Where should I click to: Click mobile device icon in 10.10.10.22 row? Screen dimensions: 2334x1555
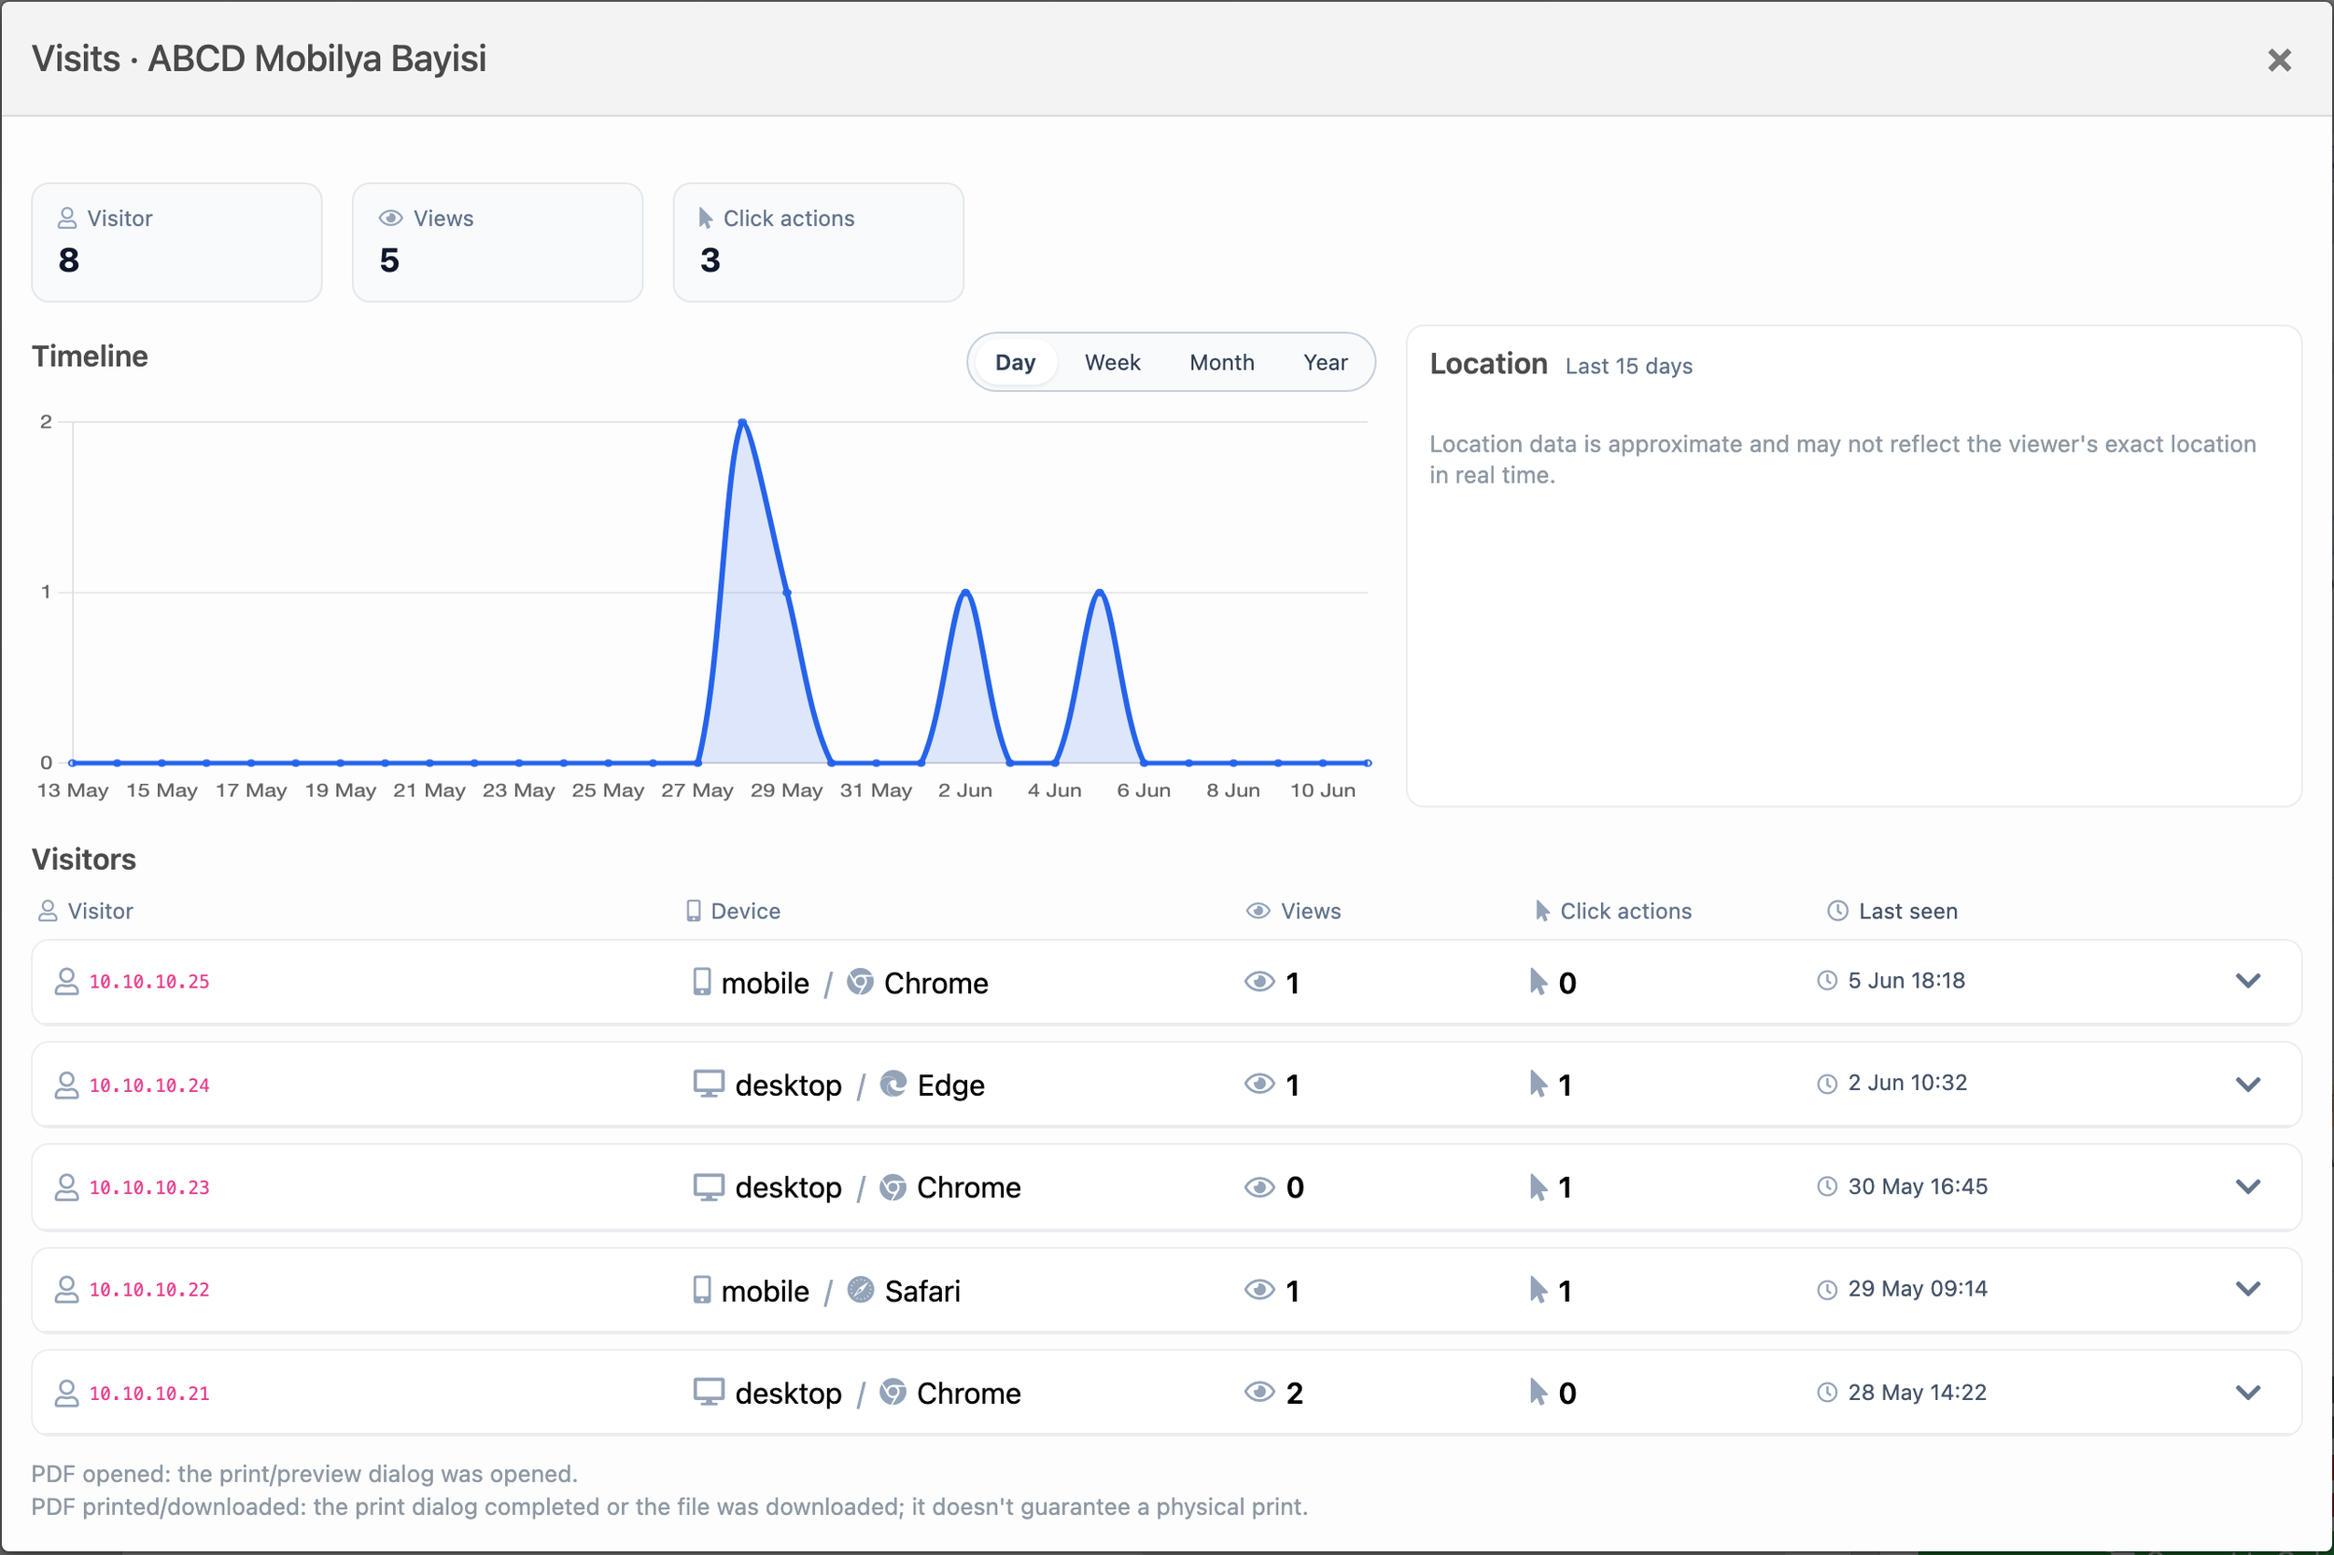point(701,1289)
